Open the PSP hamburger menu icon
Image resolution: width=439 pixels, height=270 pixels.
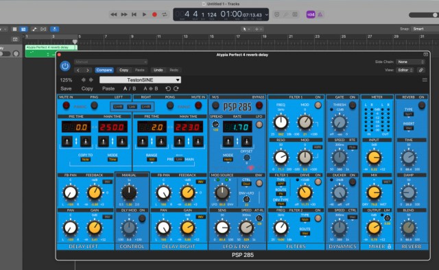pos(425,80)
